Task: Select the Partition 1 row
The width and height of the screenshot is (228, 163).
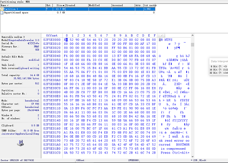Action: pyautogui.click(x=78, y=9)
